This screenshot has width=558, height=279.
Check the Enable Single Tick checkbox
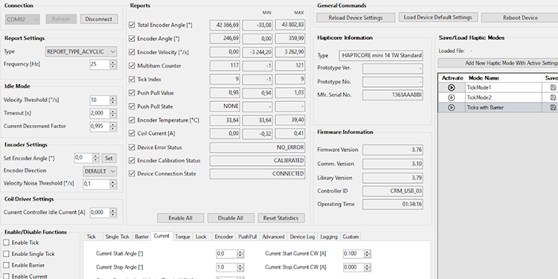click(6, 254)
